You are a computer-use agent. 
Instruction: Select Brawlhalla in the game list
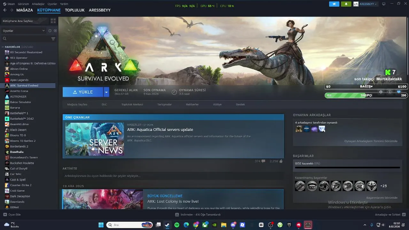coord(17,152)
